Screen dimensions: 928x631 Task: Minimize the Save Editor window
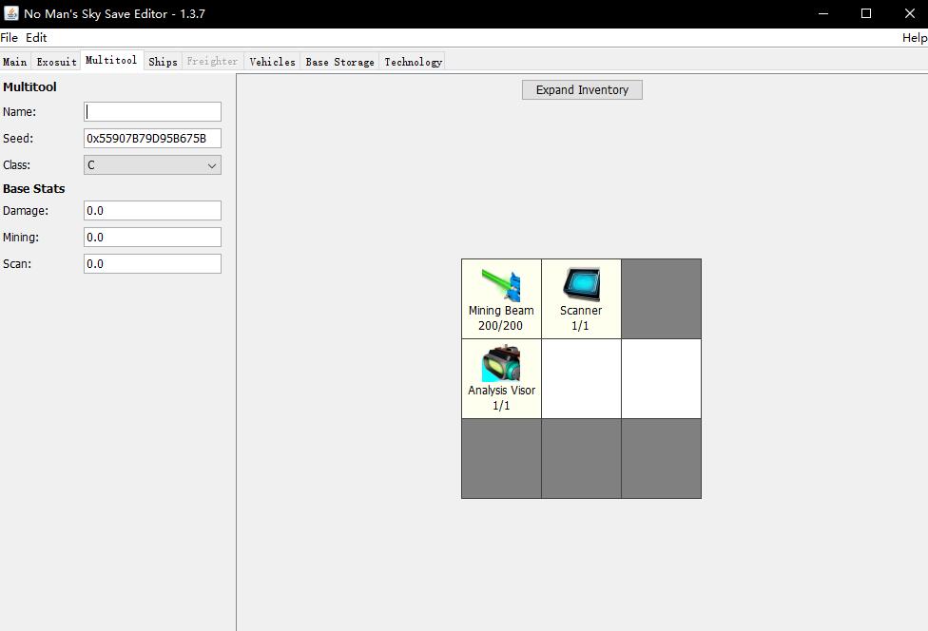coord(823,13)
